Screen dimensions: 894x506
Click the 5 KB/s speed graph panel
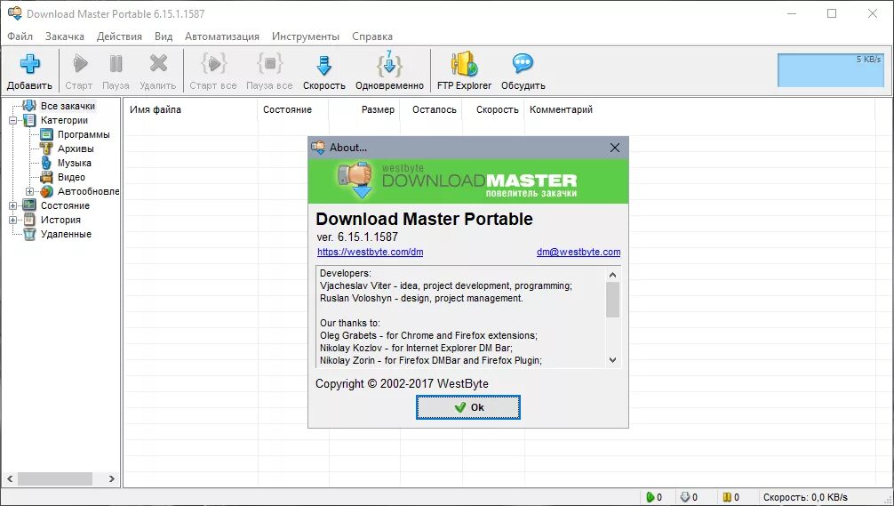pos(831,70)
